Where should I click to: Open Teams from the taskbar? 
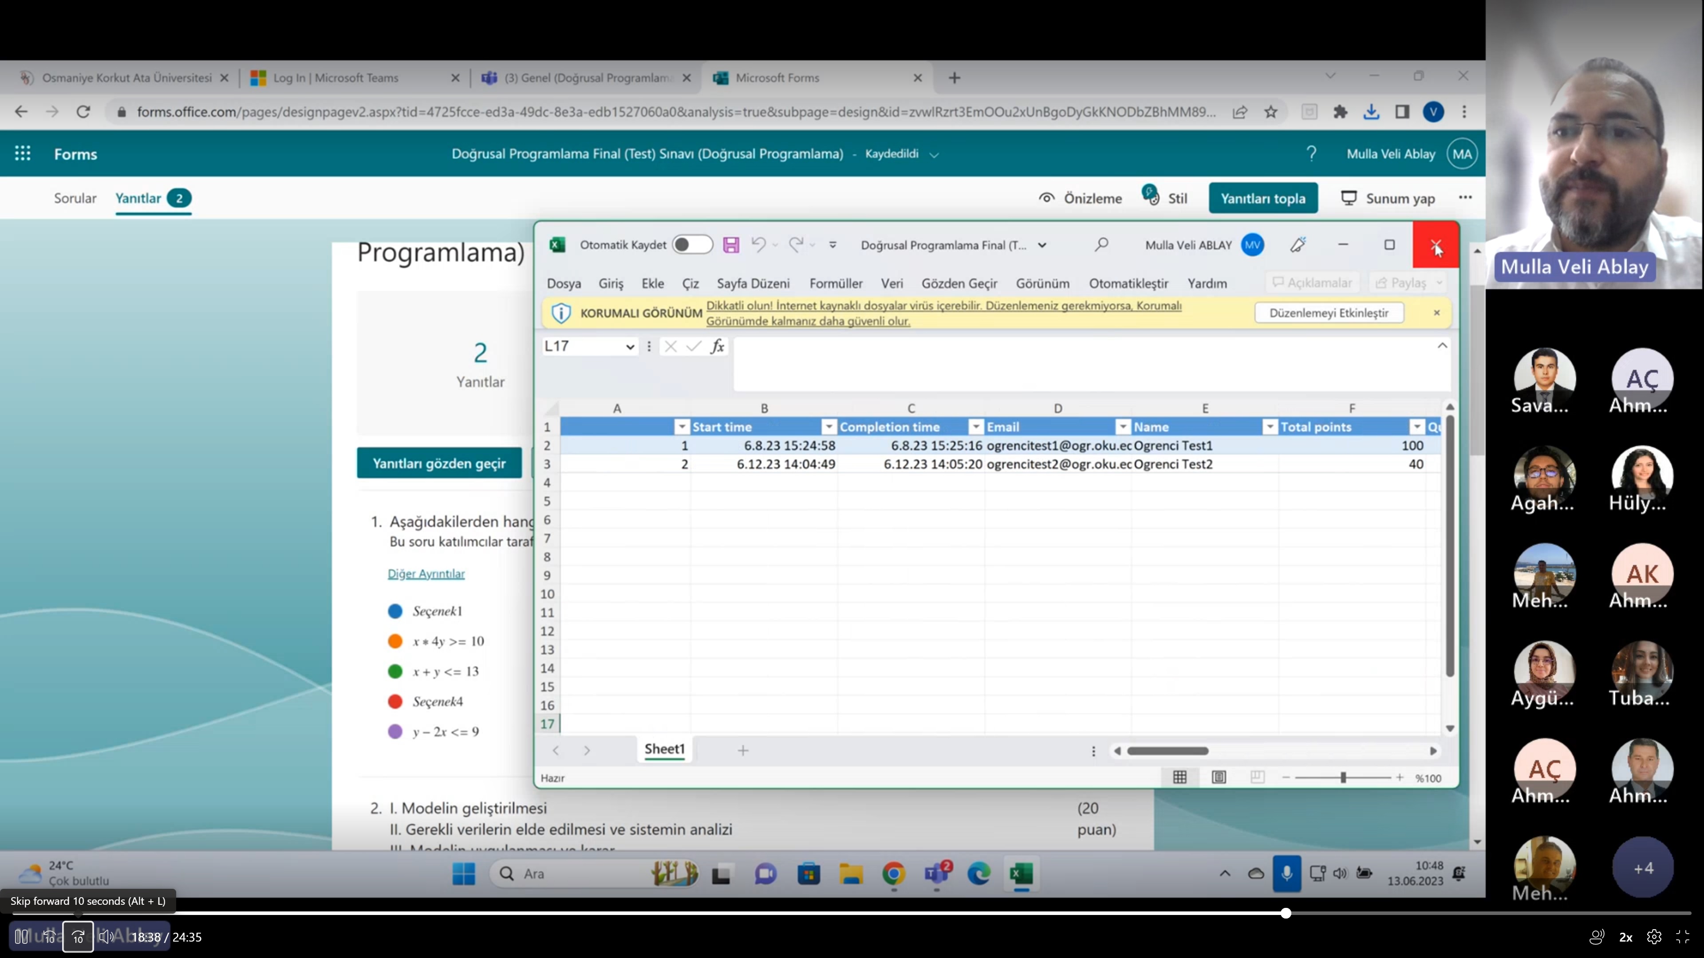click(x=937, y=873)
